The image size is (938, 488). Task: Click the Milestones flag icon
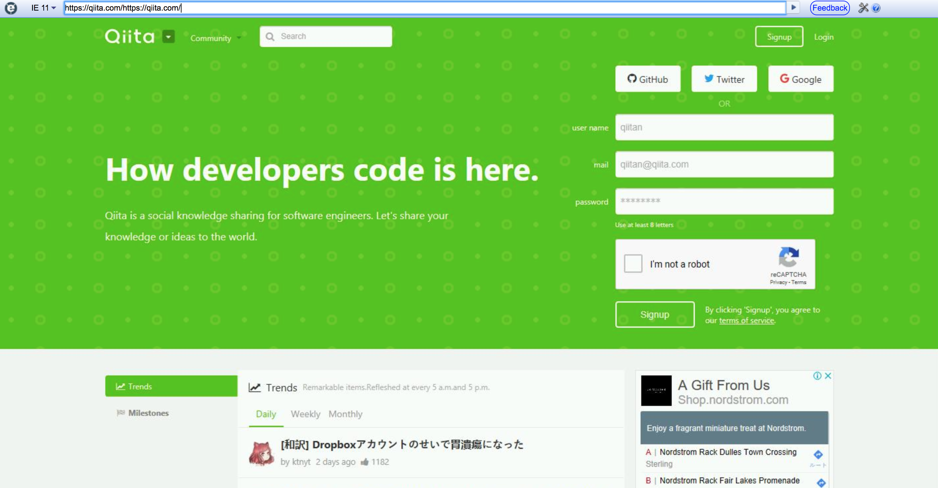pos(120,413)
